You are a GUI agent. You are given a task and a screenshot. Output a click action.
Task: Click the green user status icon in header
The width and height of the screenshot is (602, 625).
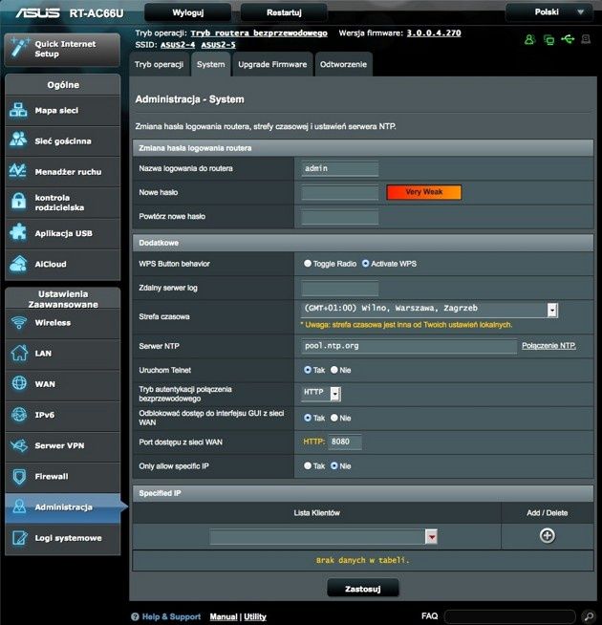pos(529,39)
